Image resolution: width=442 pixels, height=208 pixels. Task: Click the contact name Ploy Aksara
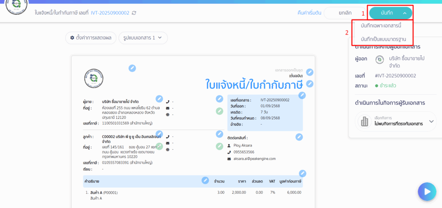pyautogui.click(x=243, y=145)
